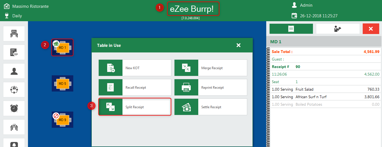This screenshot has height=147, width=382.
Task: Click the Massimo Ristorante name text
Action: coord(30,6)
